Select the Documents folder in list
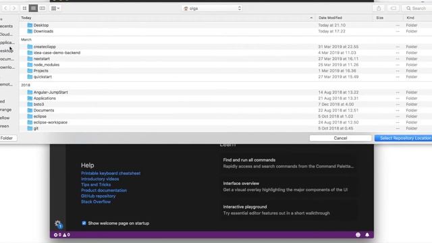The image size is (432, 243). coord(226,111)
